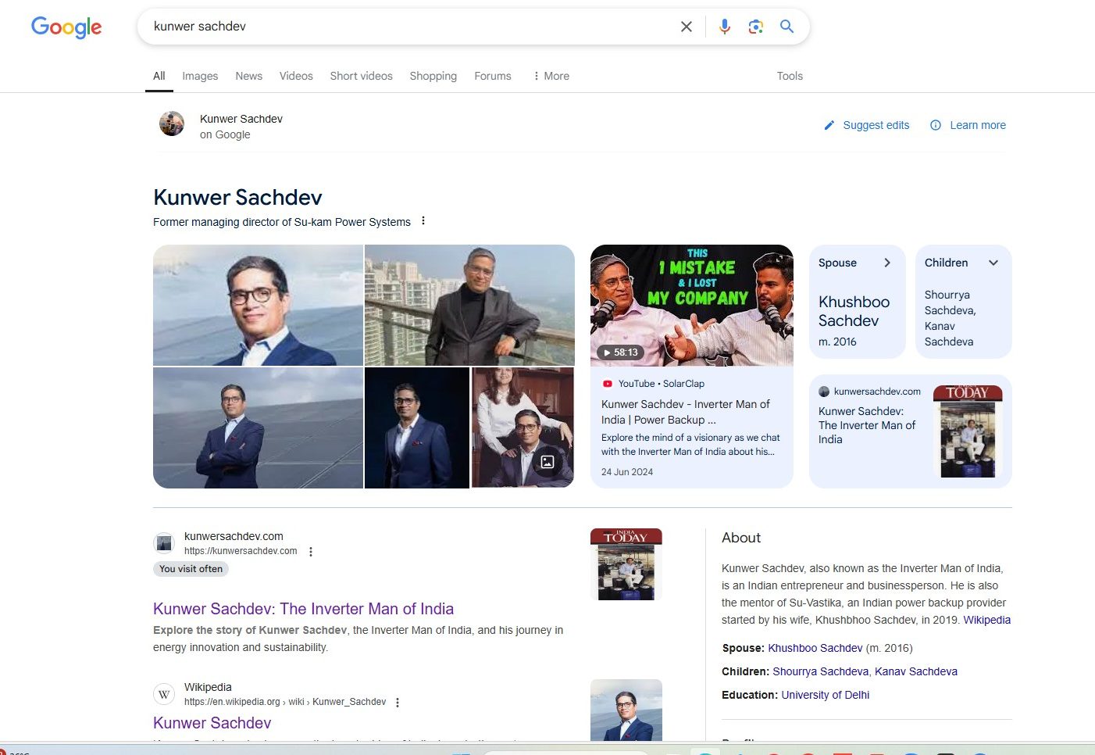This screenshot has width=1095, height=755.
Task: Click kunwersachdev.com result favicon
Action: [x=164, y=543]
